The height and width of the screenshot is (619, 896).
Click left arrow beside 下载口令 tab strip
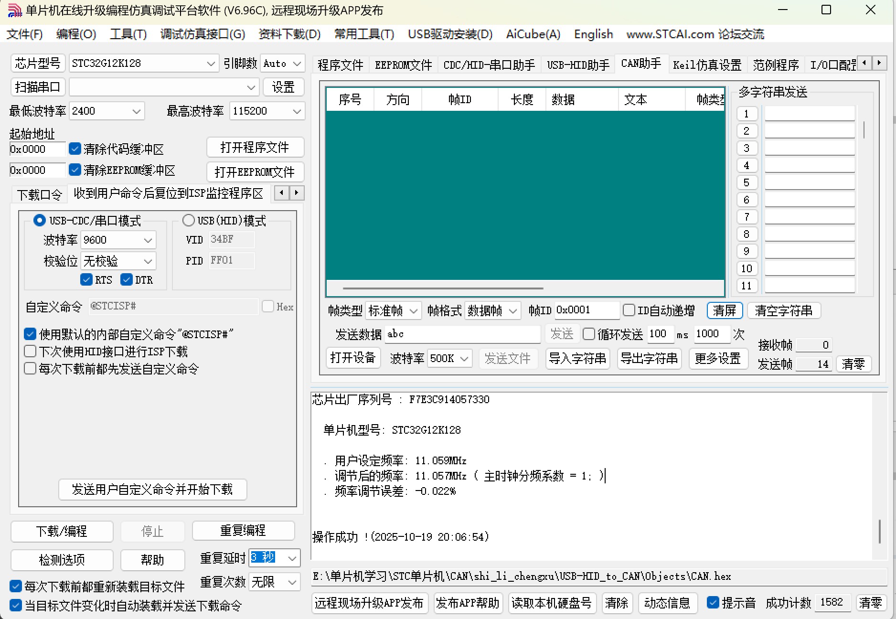[x=281, y=193]
